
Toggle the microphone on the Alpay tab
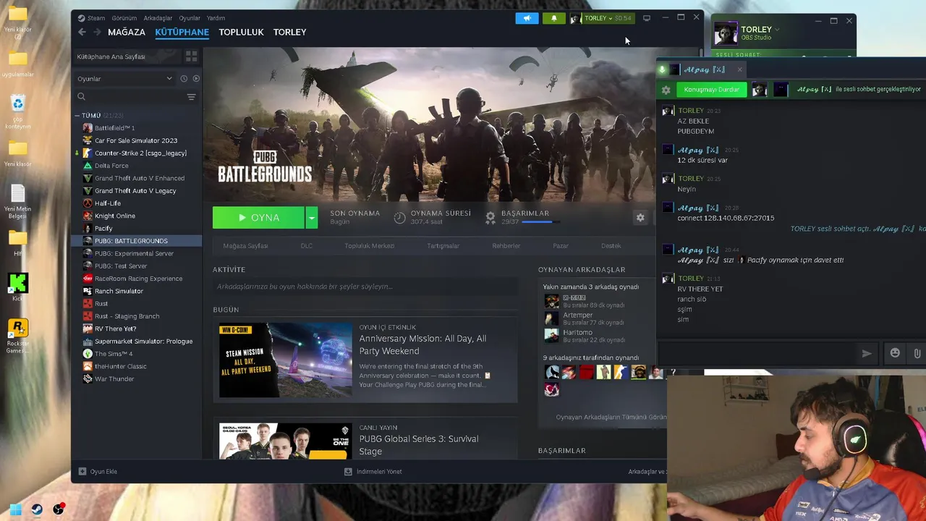661,69
